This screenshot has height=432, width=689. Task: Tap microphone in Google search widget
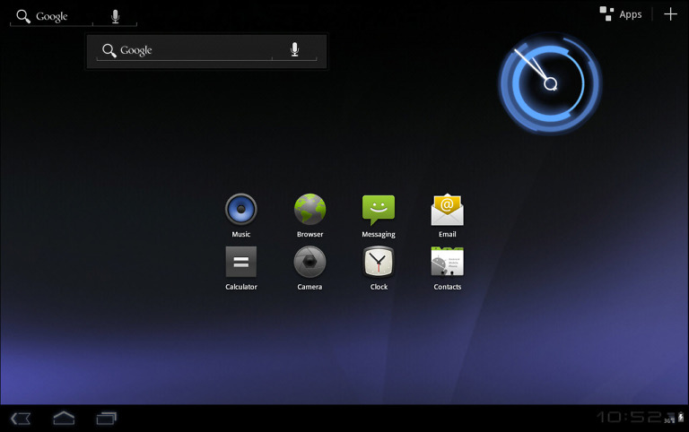(294, 50)
